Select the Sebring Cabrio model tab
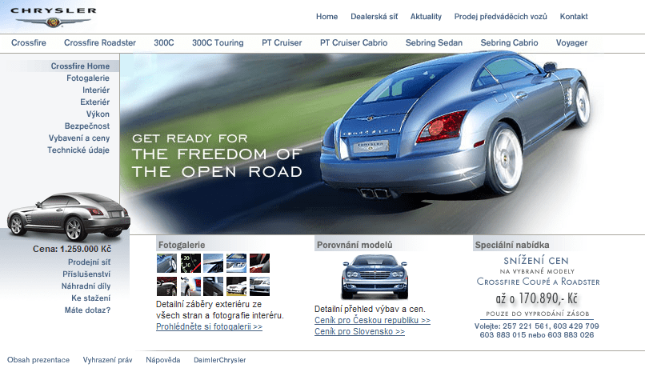 point(509,42)
